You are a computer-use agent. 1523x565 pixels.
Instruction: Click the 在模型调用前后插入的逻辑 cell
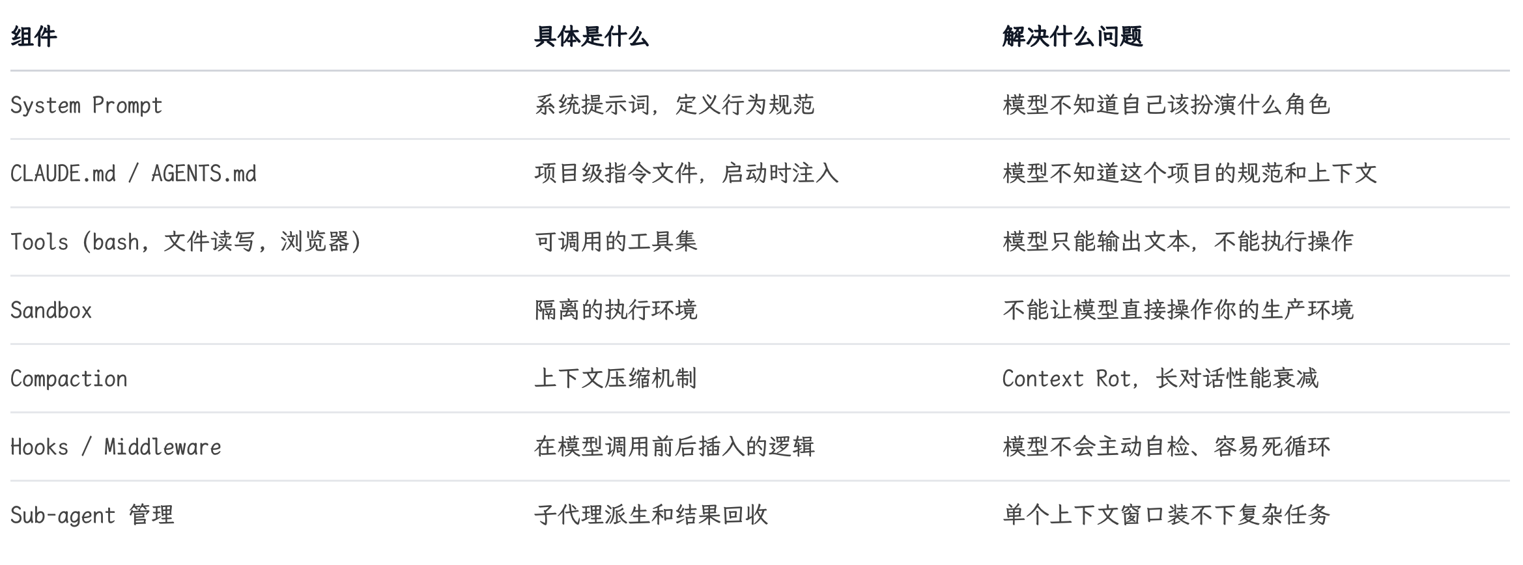674,447
